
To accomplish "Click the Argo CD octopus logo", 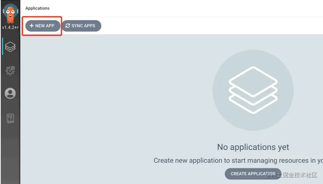I will (x=10, y=14).
